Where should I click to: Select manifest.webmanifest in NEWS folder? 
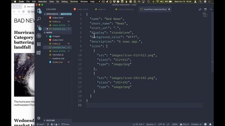pos(57,47)
